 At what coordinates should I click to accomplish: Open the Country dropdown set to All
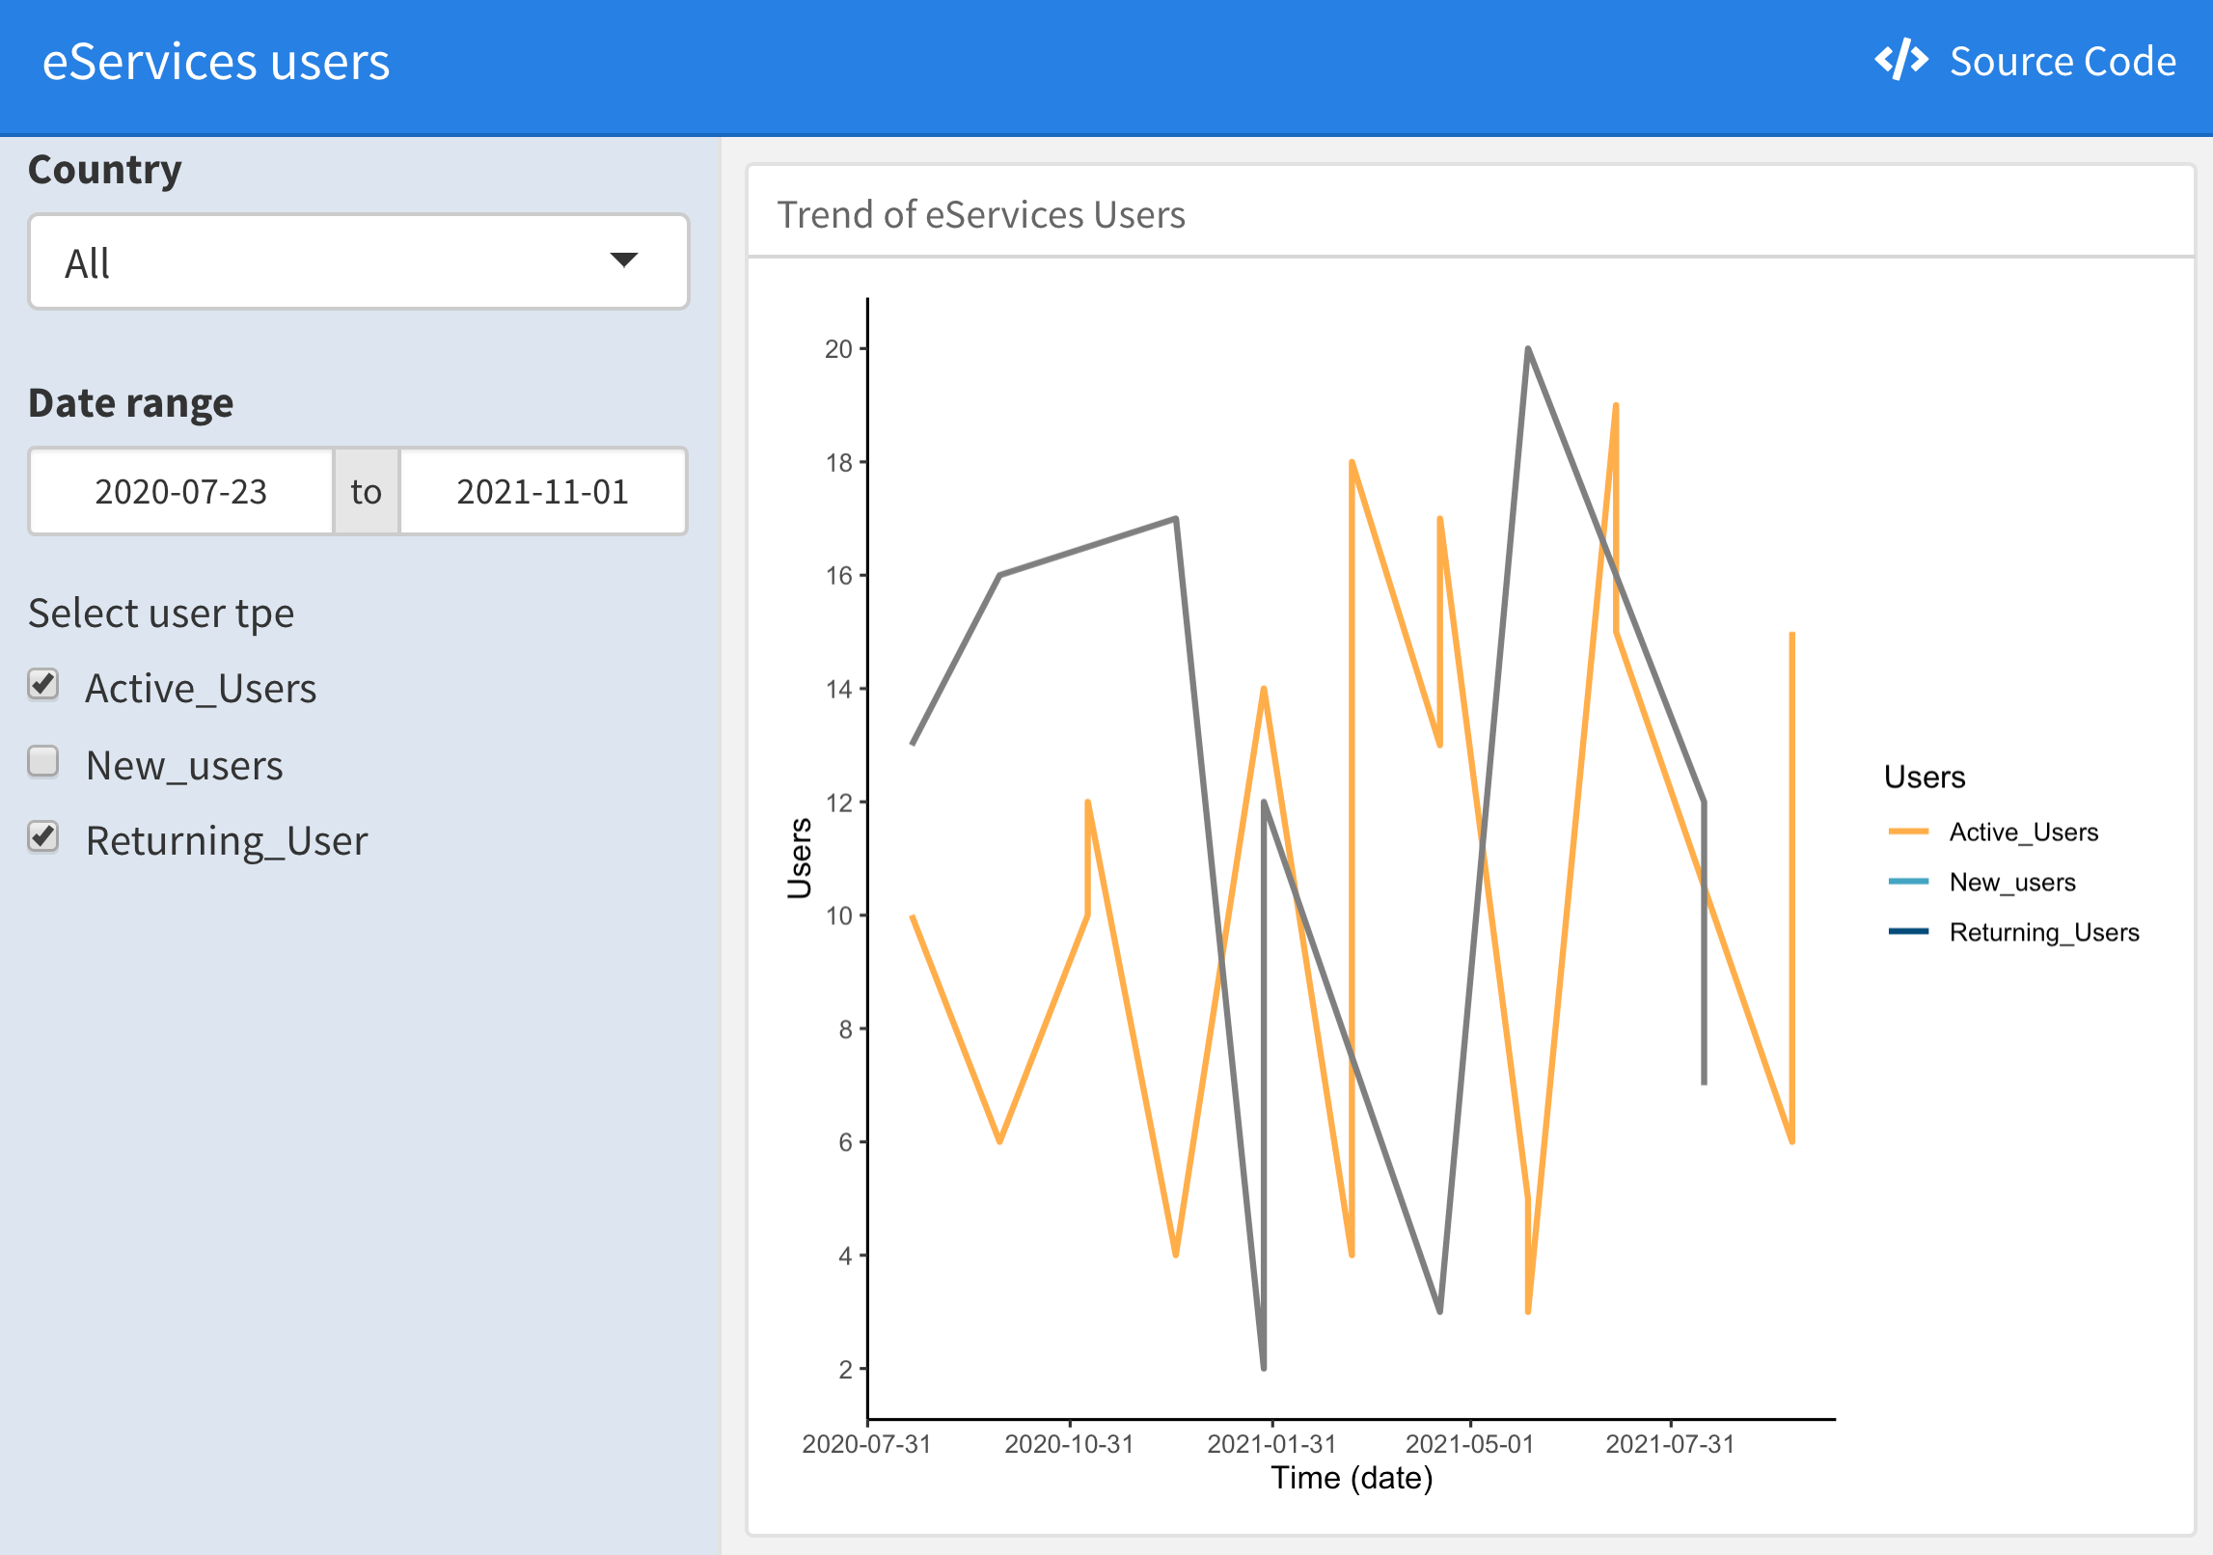coord(359,261)
